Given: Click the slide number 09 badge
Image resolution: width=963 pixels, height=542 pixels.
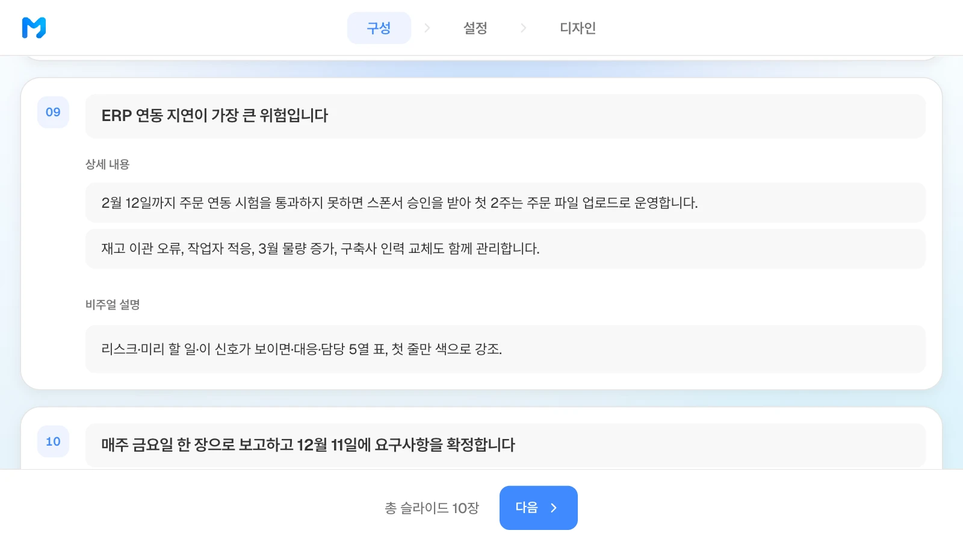Looking at the screenshot, I should (x=53, y=112).
